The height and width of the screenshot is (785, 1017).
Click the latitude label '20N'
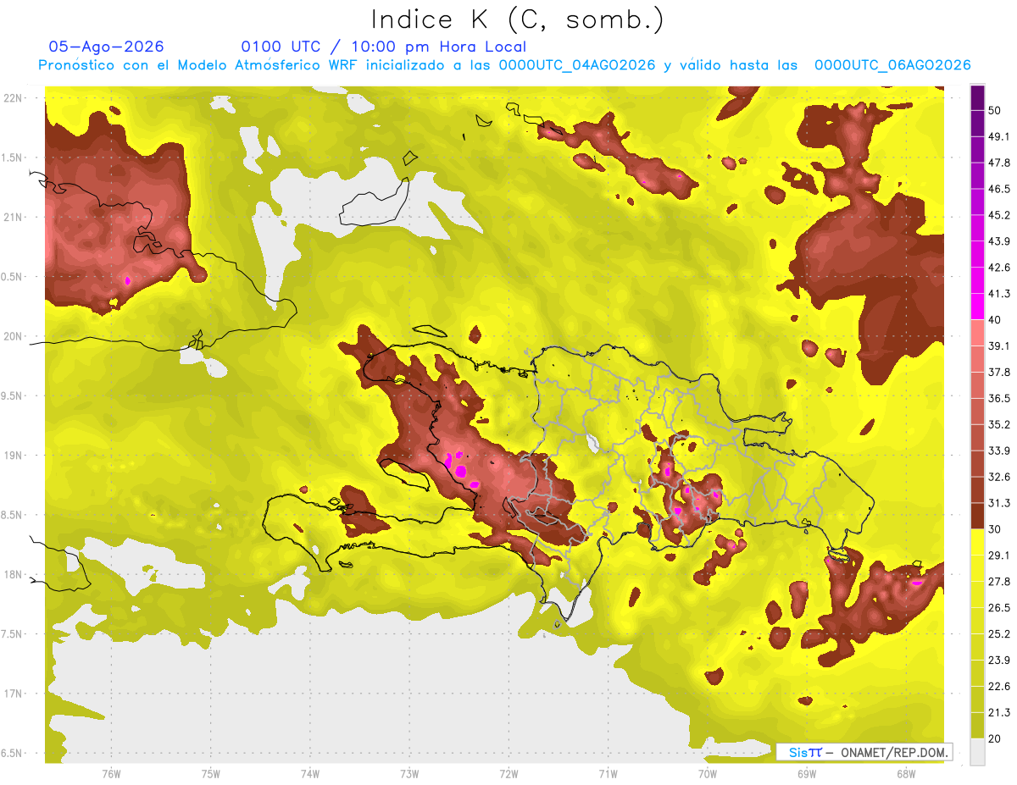(x=14, y=336)
